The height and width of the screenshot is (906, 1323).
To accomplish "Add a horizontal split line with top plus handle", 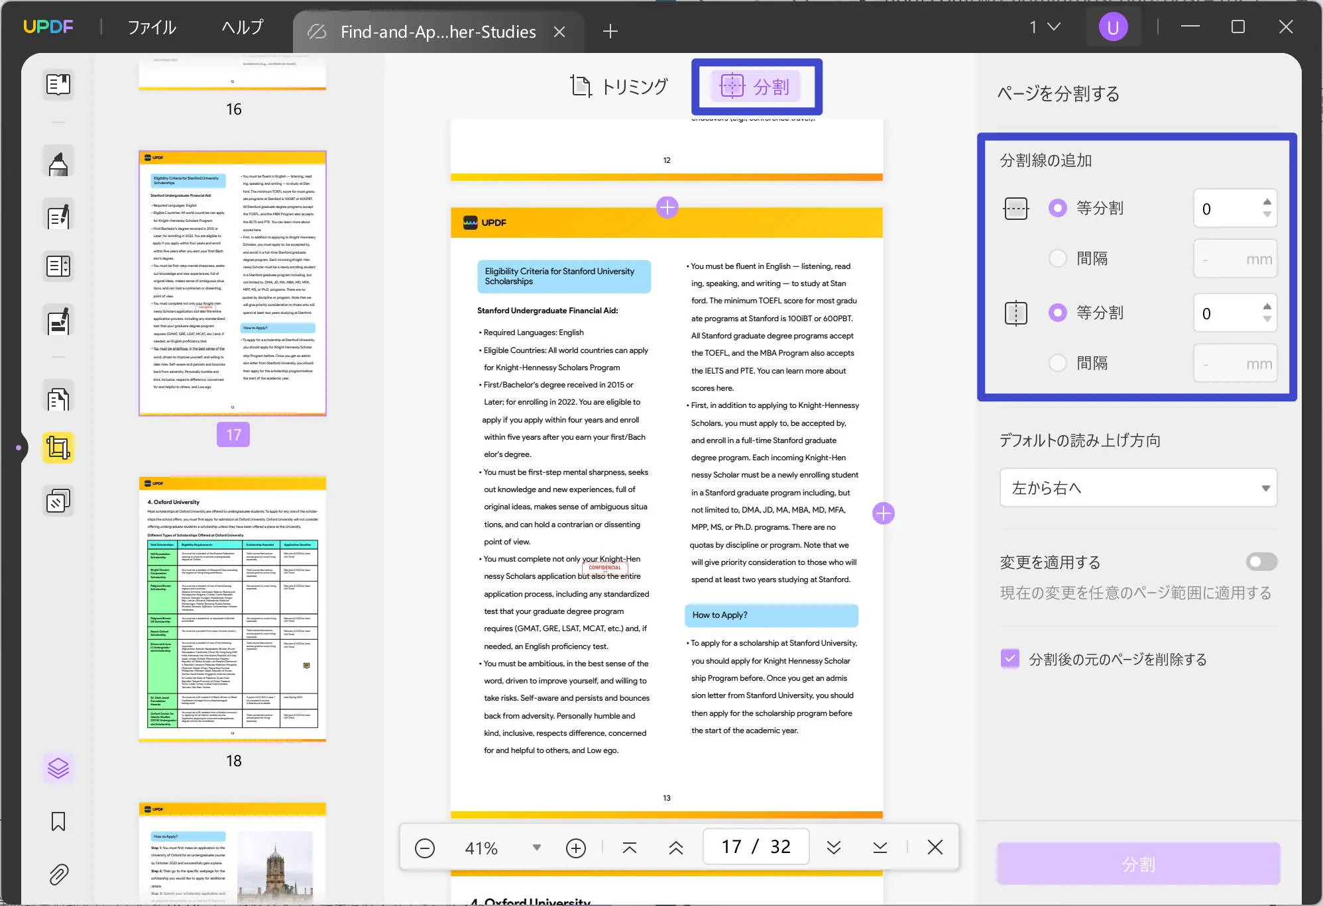I will coord(667,207).
